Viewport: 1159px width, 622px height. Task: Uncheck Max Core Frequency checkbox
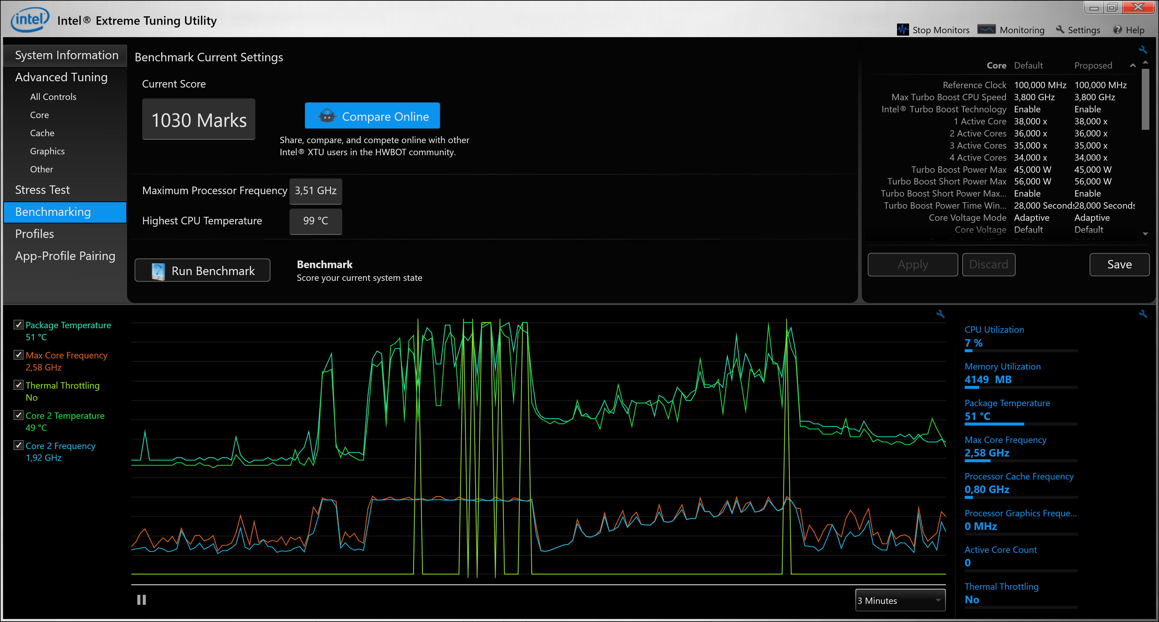point(18,355)
